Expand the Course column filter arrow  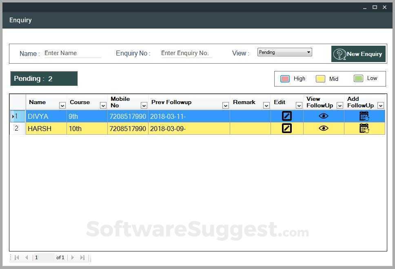103,105
